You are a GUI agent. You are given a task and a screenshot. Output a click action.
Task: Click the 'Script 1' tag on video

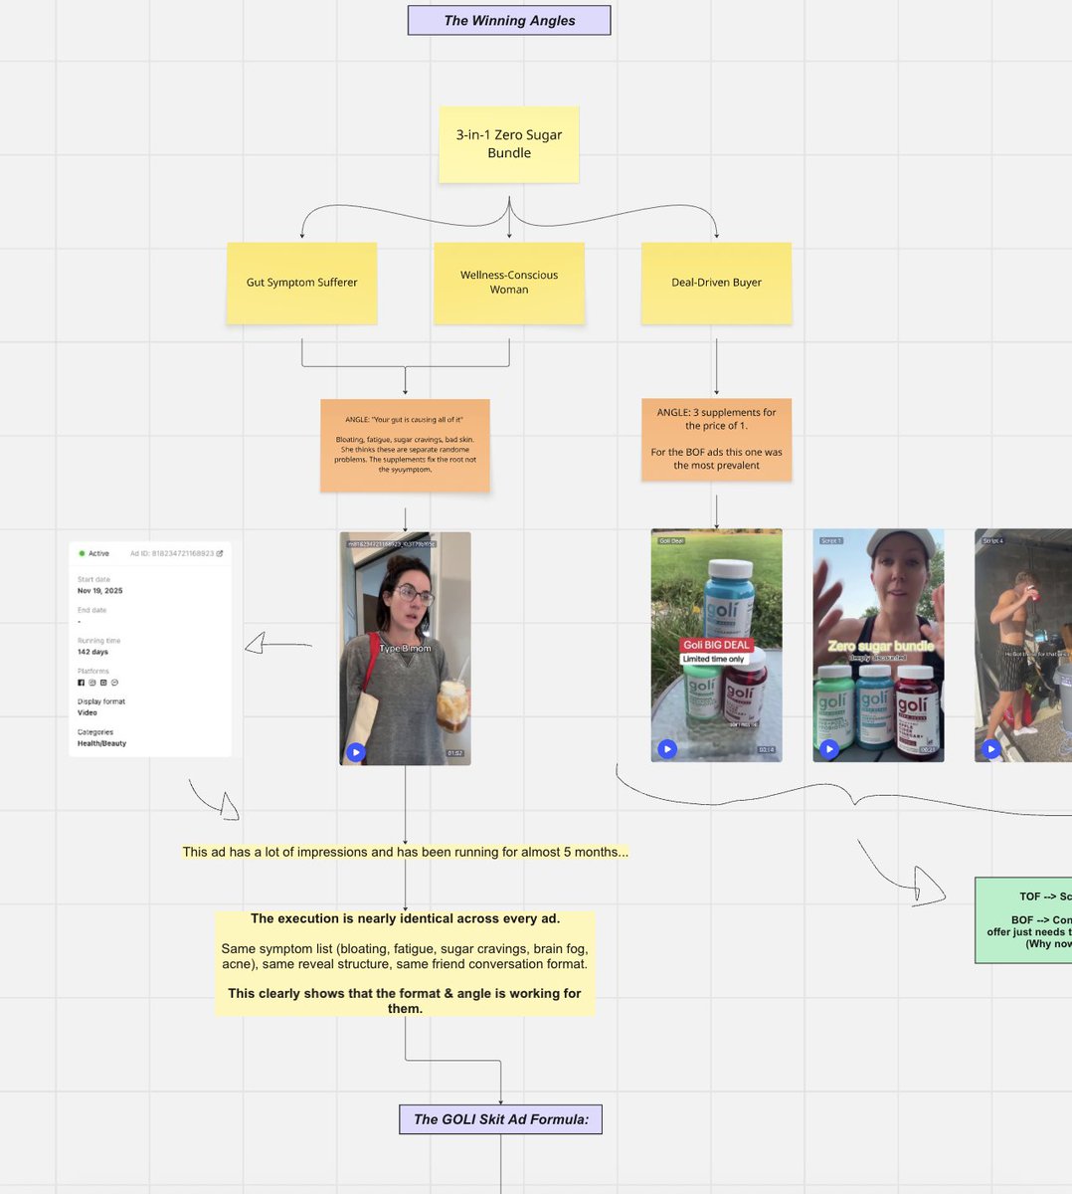[831, 541]
